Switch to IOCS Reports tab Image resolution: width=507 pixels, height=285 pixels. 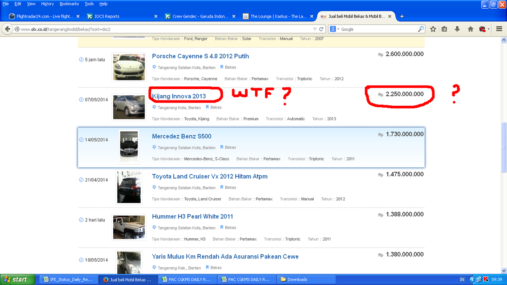pos(122,16)
